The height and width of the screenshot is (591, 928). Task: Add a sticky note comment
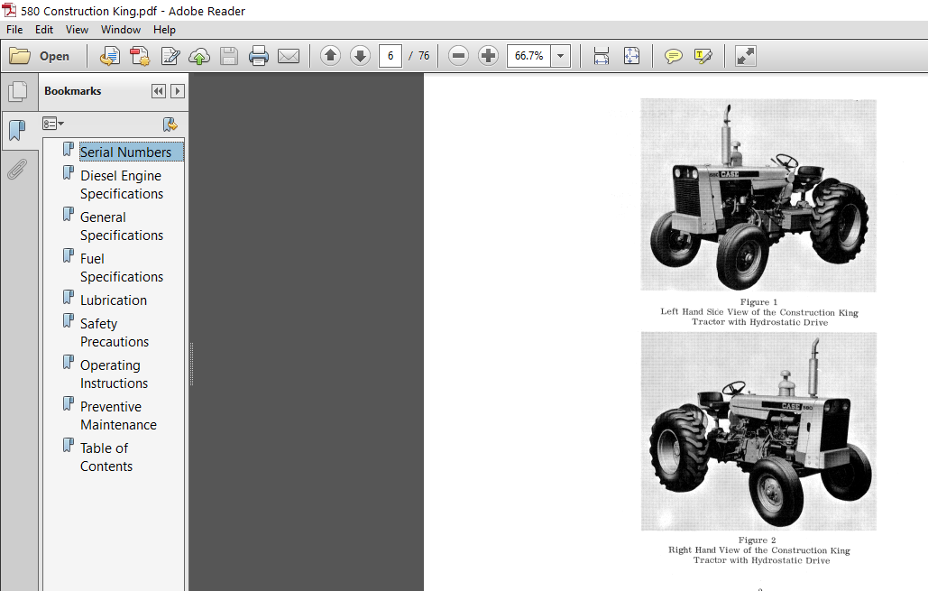673,56
